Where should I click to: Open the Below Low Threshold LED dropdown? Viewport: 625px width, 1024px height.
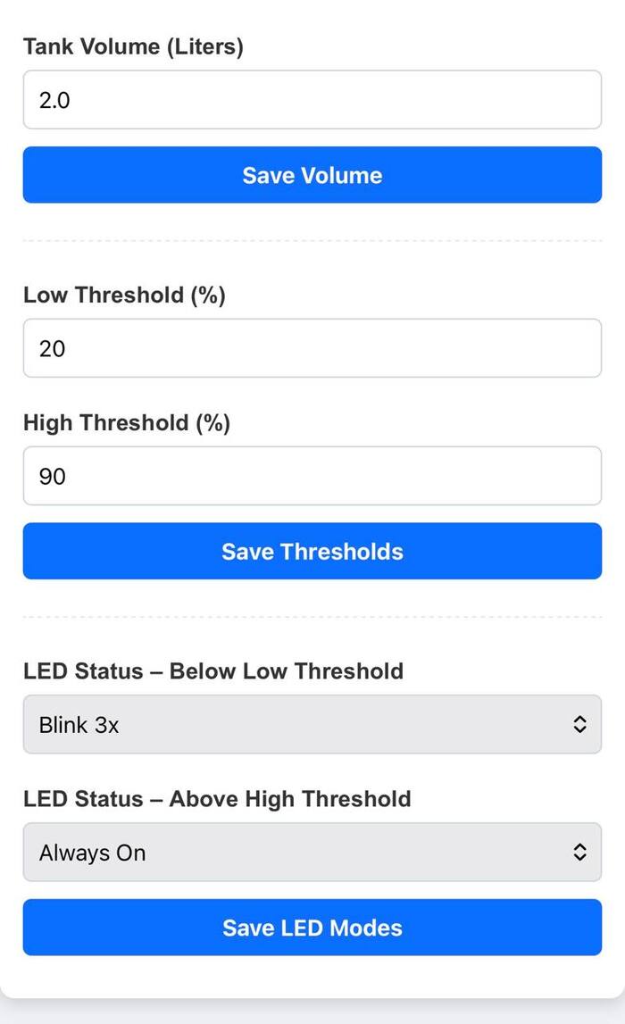[312, 725]
